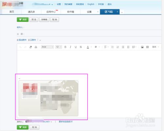Open the Mobile version (手机版) link
The image size is (164, 131).
coord(101,4)
